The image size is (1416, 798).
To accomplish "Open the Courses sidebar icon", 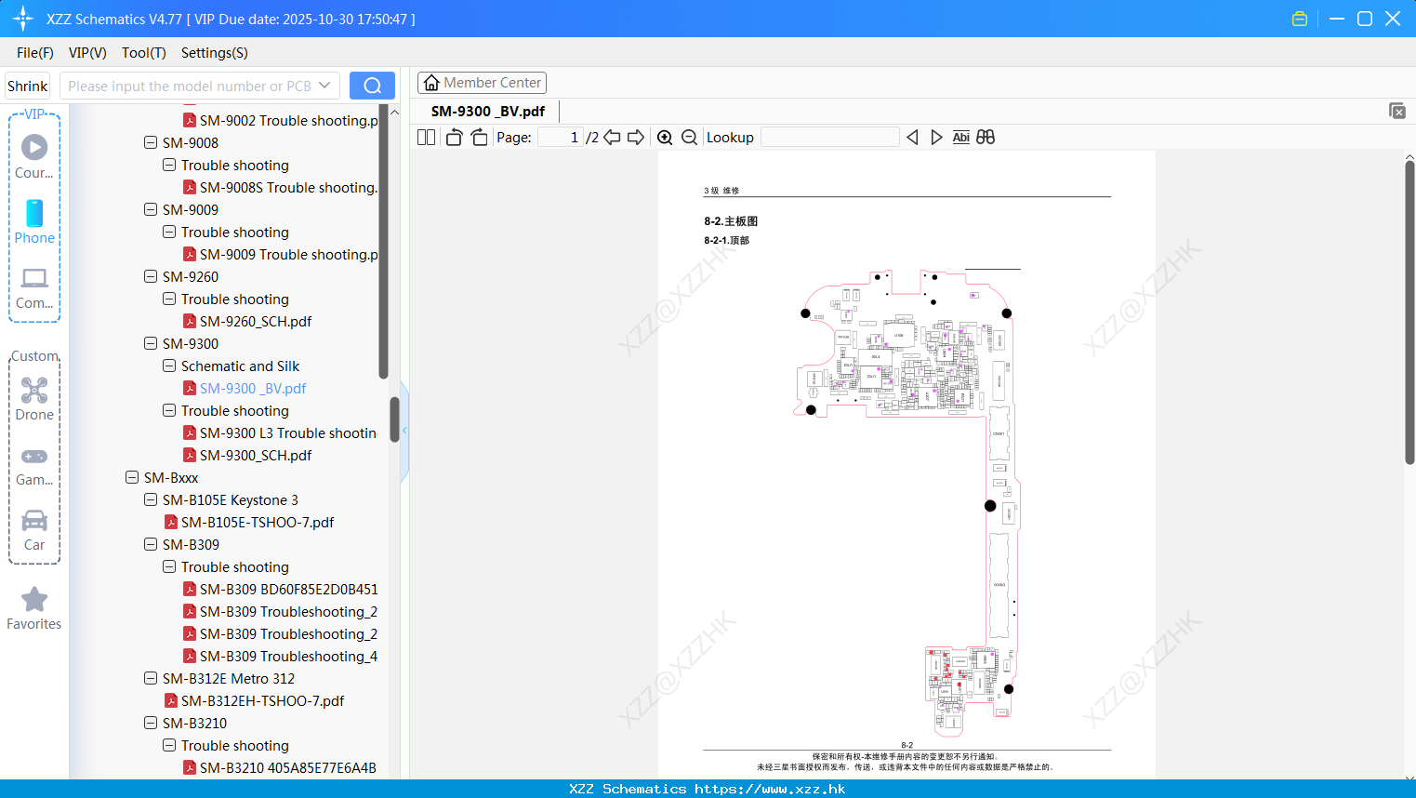I will click(34, 147).
